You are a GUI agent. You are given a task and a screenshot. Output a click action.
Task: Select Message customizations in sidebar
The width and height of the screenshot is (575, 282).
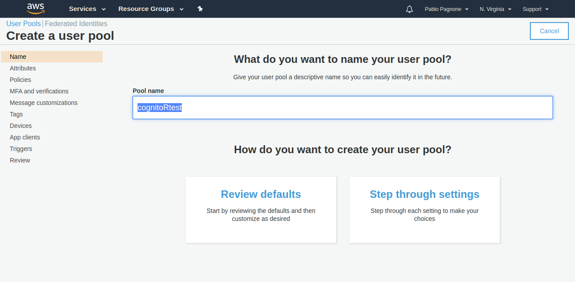[43, 103]
